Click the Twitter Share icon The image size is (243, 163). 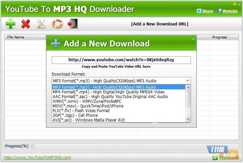pyautogui.click(x=199, y=11)
